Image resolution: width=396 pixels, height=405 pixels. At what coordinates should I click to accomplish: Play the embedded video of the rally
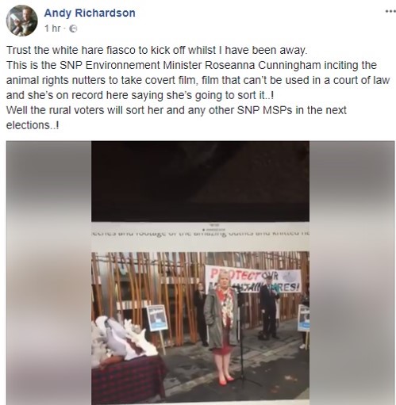200,273
